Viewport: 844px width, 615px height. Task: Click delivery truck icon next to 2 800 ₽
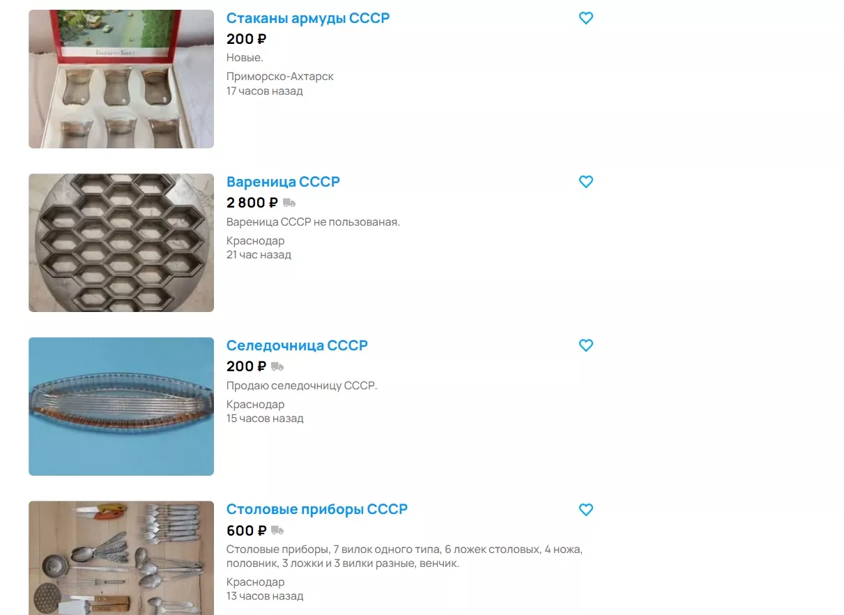pyautogui.click(x=289, y=203)
